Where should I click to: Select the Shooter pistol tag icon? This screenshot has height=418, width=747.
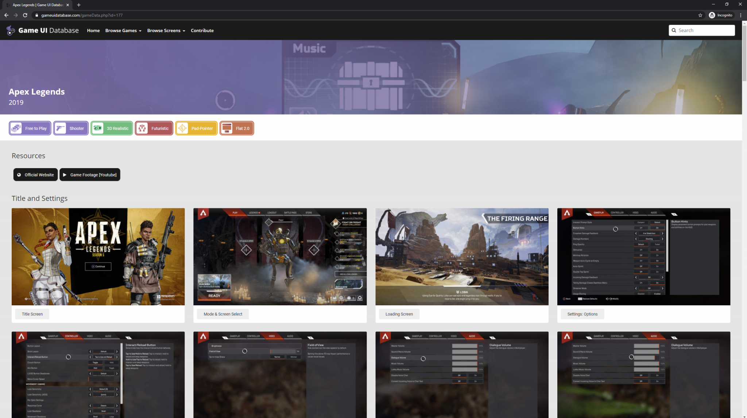60,128
